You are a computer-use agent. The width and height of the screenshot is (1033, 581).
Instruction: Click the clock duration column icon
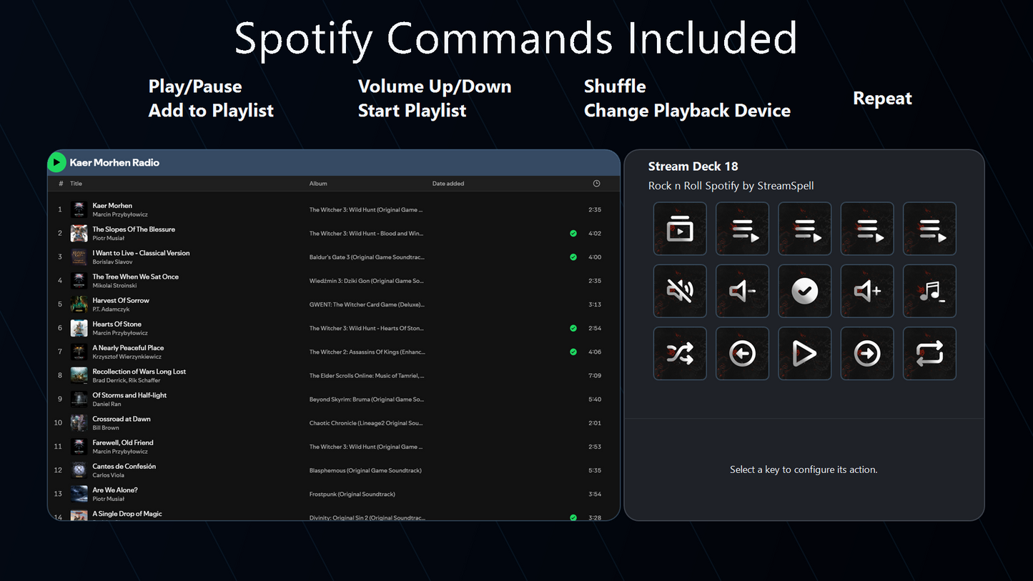click(x=597, y=184)
